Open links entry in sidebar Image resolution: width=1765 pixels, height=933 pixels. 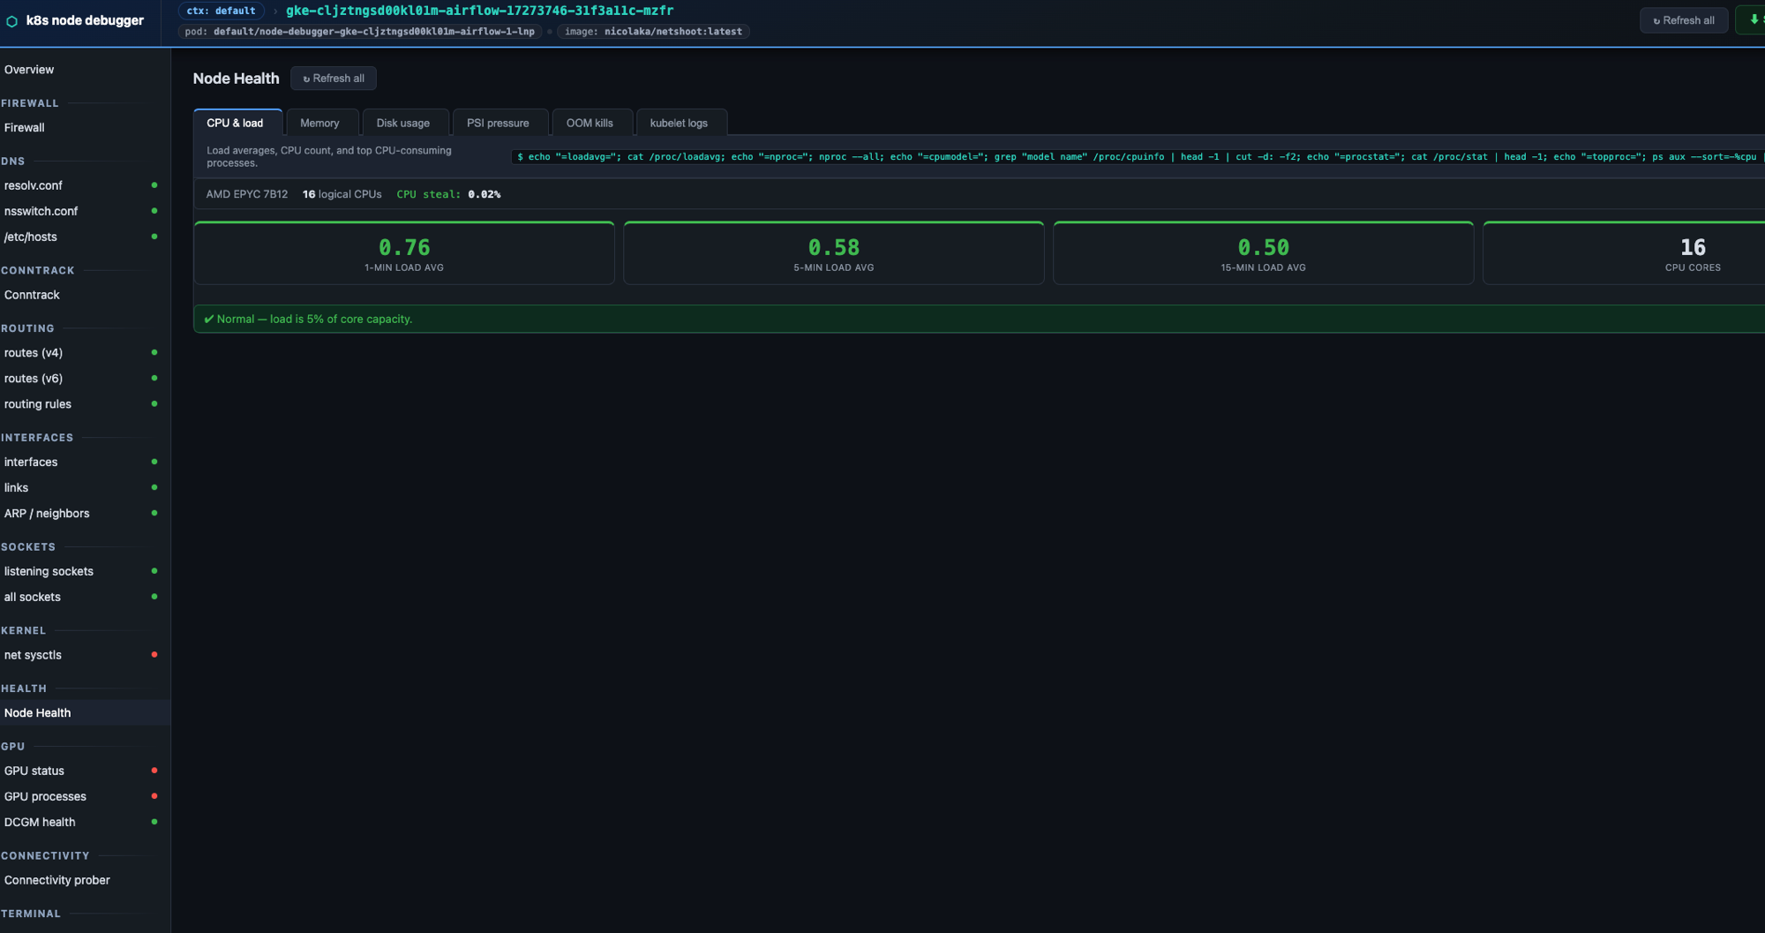coord(16,488)
